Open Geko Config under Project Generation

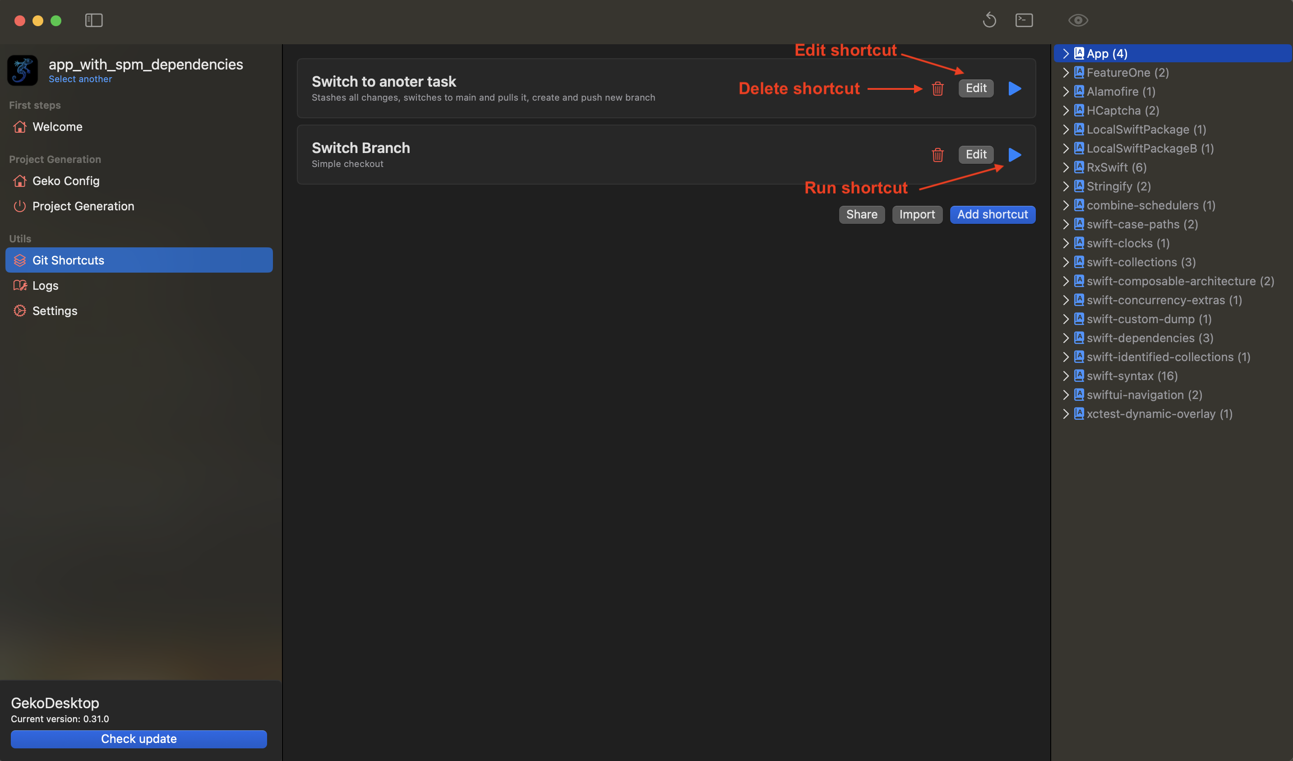click(66, 181)
